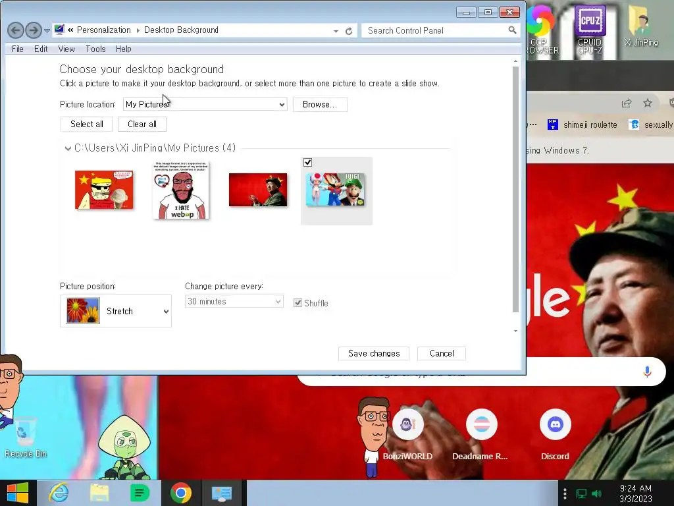Open the BonziWORLD shortcut
The width and height of the screenshot is (674, 506).
pos(407,435)
